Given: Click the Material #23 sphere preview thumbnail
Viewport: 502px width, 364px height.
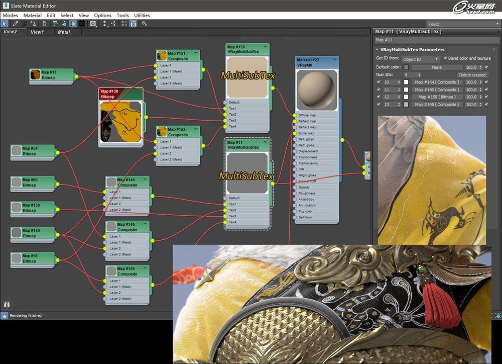Looking at the screenshot, I should coord(317,90).
